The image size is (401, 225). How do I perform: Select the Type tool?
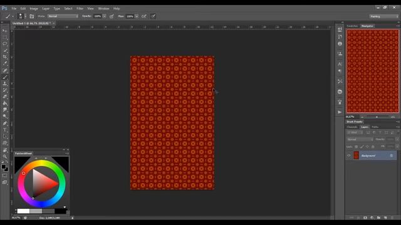click(5, 130)
